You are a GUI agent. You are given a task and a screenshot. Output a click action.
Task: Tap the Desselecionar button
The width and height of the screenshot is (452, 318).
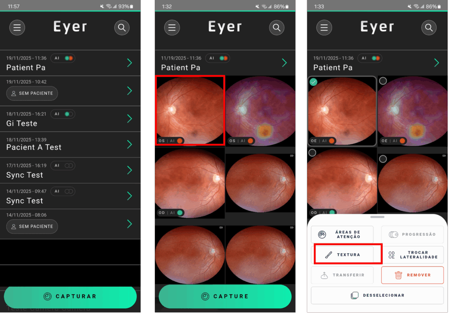[x=377, y=295]
